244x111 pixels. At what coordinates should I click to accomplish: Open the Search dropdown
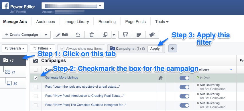[15, 48]
